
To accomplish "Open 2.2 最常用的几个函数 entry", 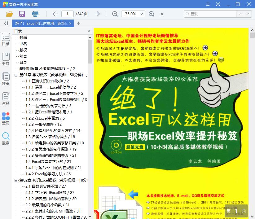I will 47,205.
